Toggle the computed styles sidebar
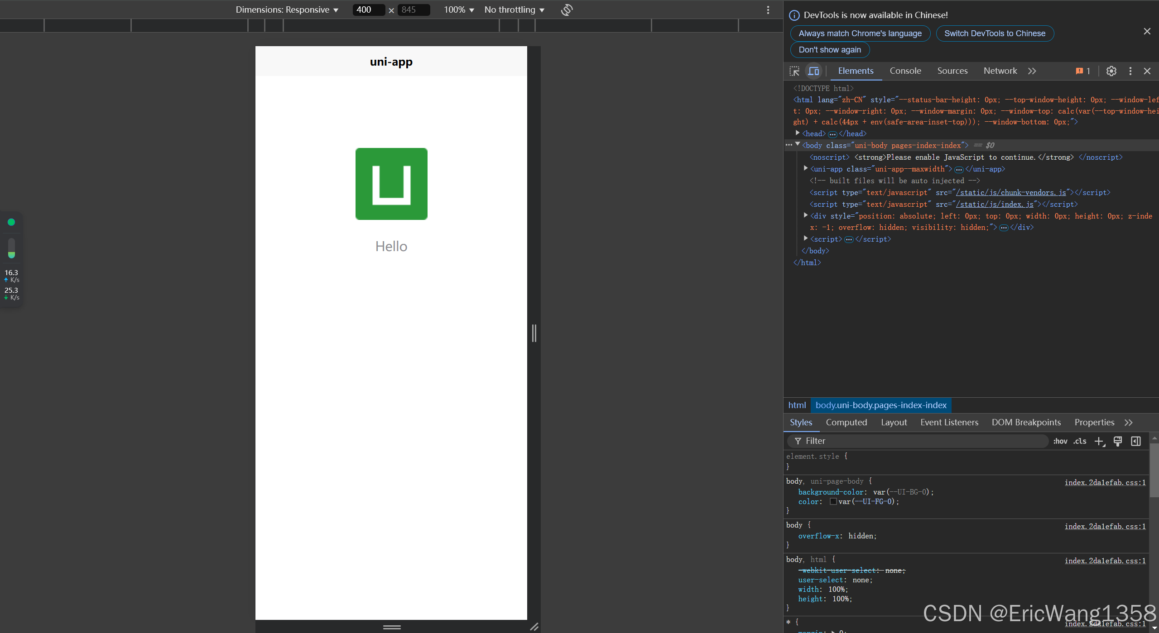 (x=1136, y=441)
